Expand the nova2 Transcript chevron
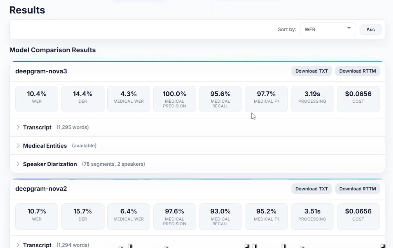The height and width of the screenshot is (248, 393). click(x=18, y=245)
